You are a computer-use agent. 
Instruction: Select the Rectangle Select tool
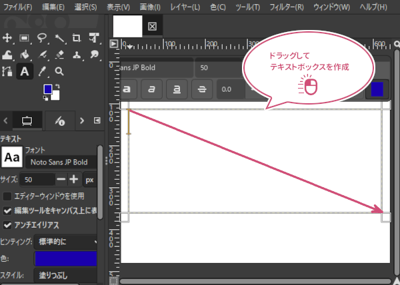(x=25, y=38)
